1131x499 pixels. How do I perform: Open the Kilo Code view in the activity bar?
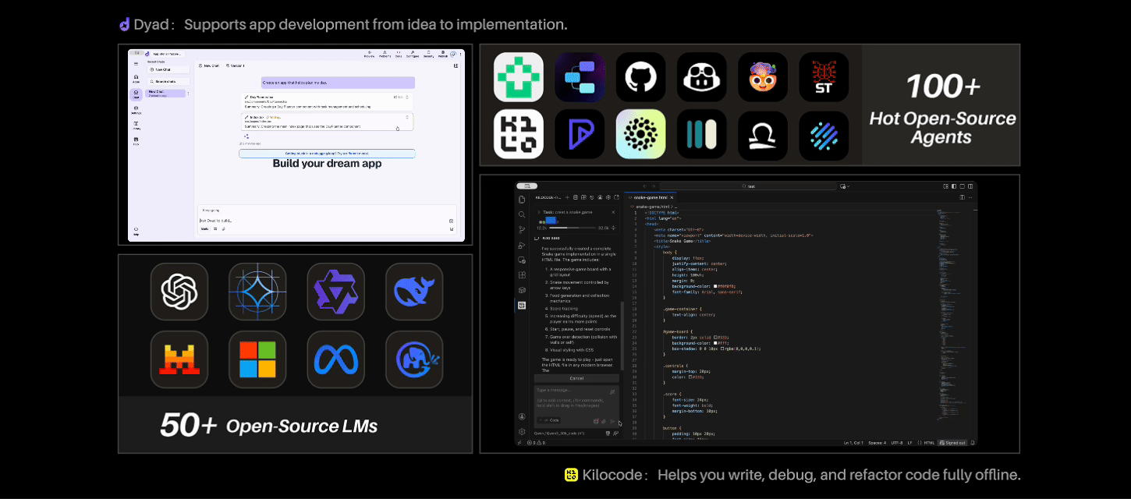(x=522, y=306)
